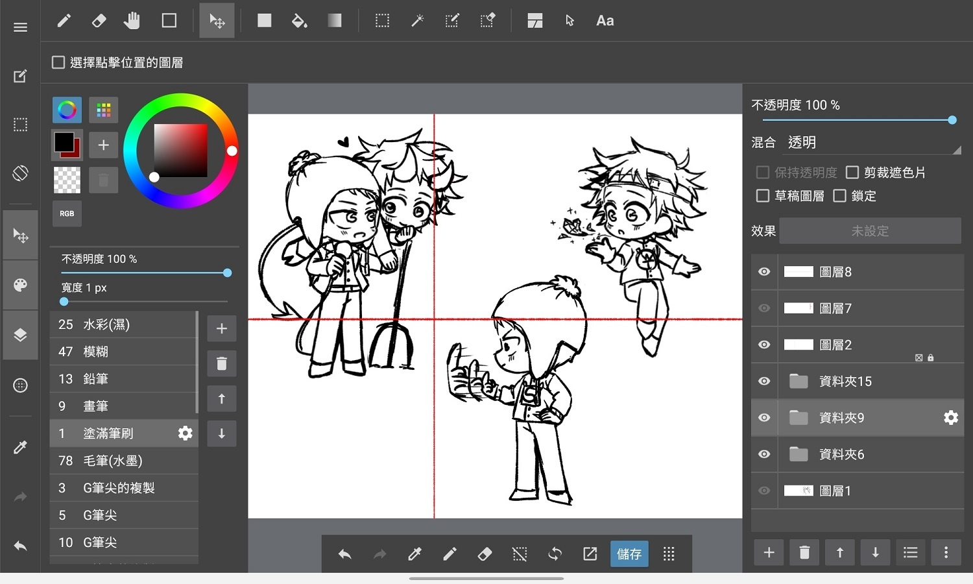The image size is (973, 584).
Task: Click the rotate canvas icon in sidebar
Action: [x=20, y=173]
